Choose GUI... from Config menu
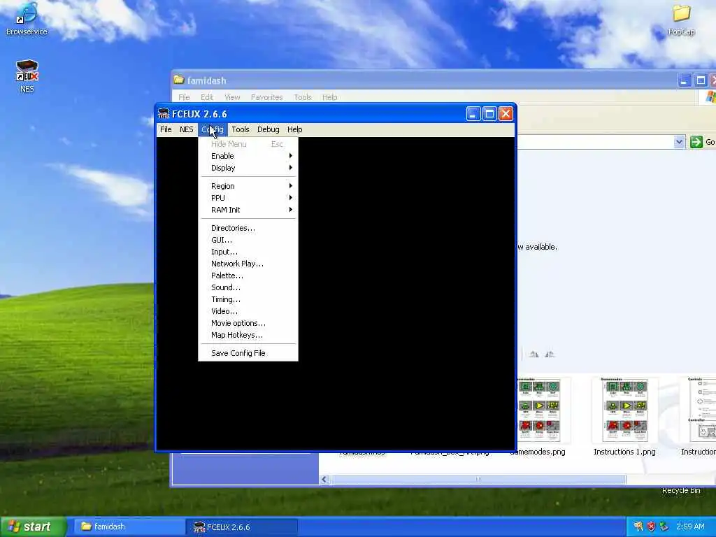The width and height of the screenshot is (716, 537). [248, 240]
